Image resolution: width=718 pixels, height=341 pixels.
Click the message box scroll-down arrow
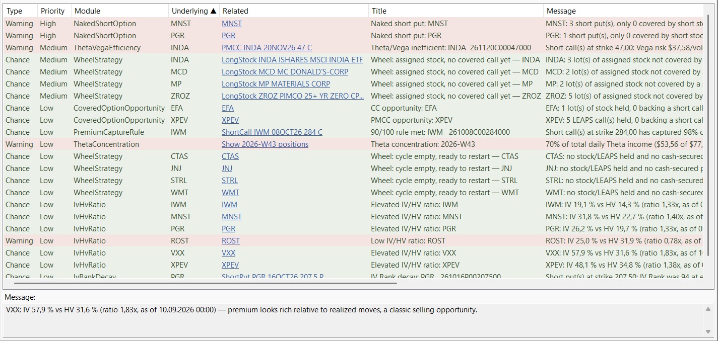pos(708,331)
